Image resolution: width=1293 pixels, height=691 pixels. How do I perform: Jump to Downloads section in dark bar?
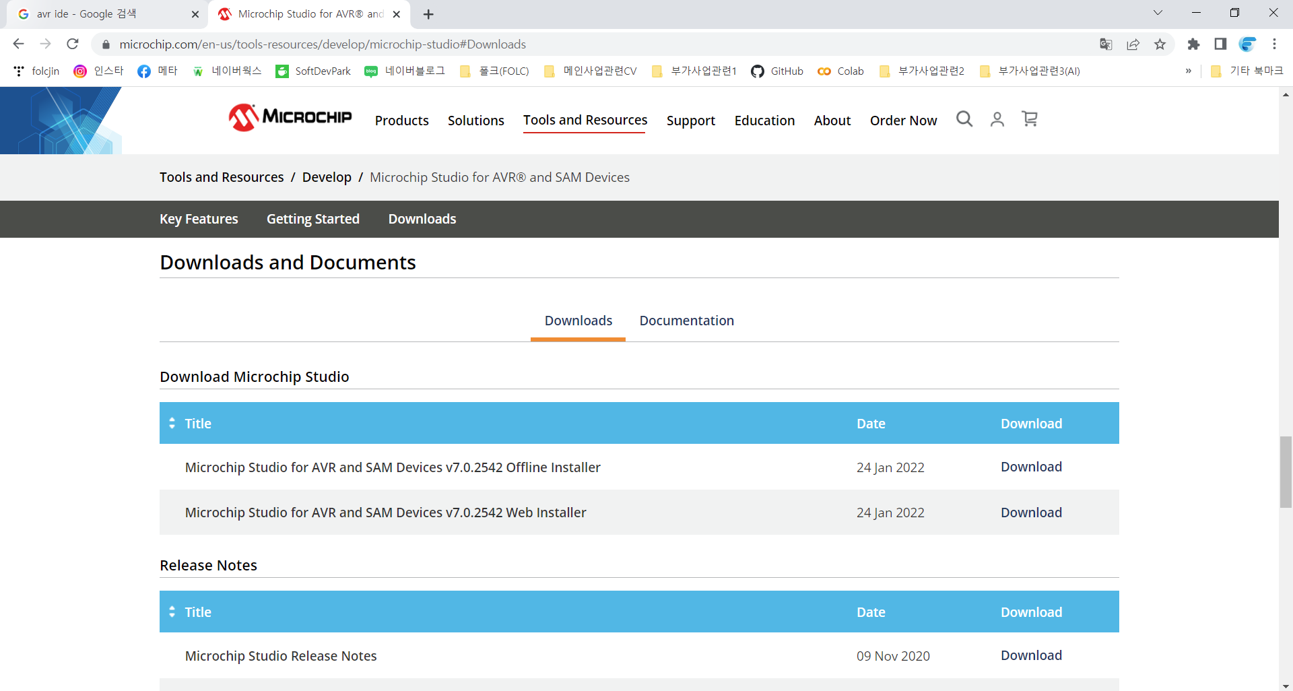point(422,219)
